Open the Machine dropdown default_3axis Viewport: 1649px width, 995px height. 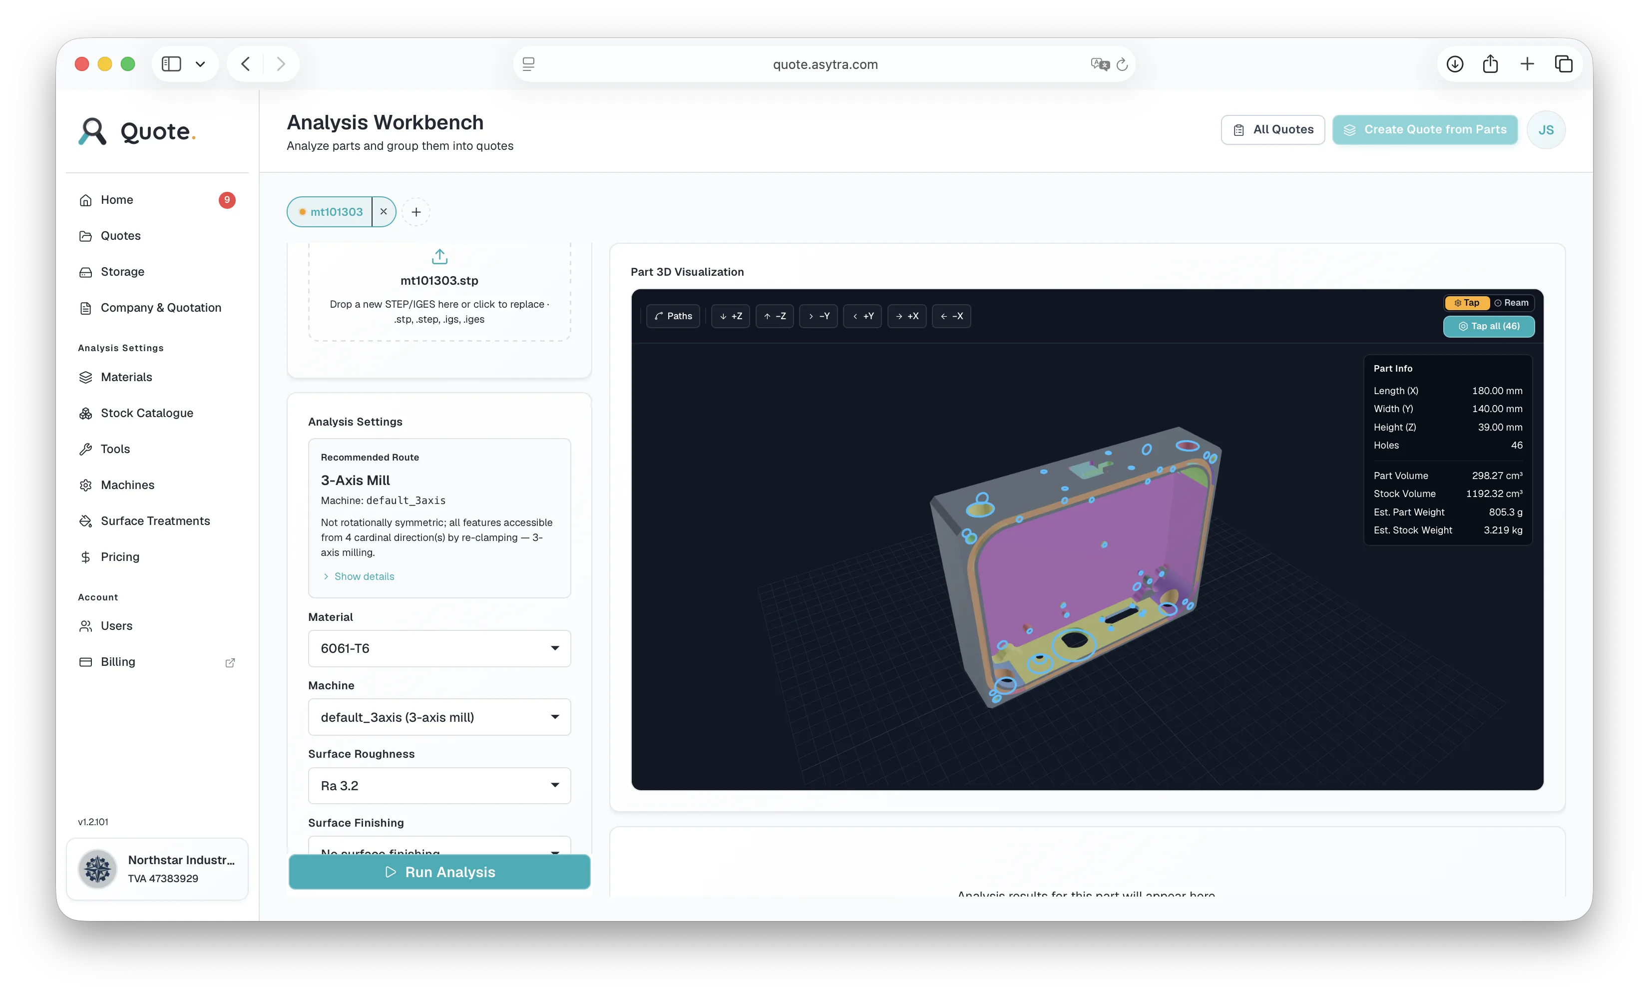point(439,716)
